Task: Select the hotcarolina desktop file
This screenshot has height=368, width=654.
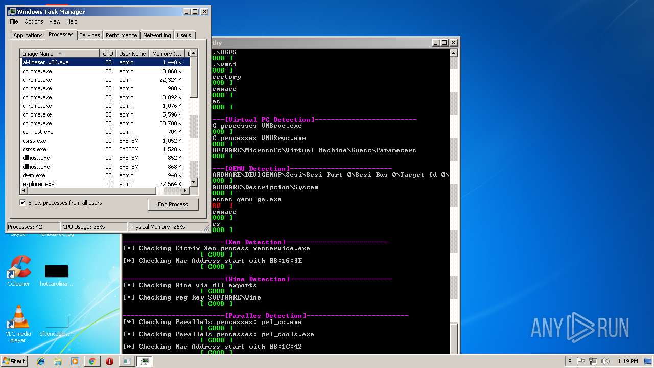Action: click(x=56, y=275)
